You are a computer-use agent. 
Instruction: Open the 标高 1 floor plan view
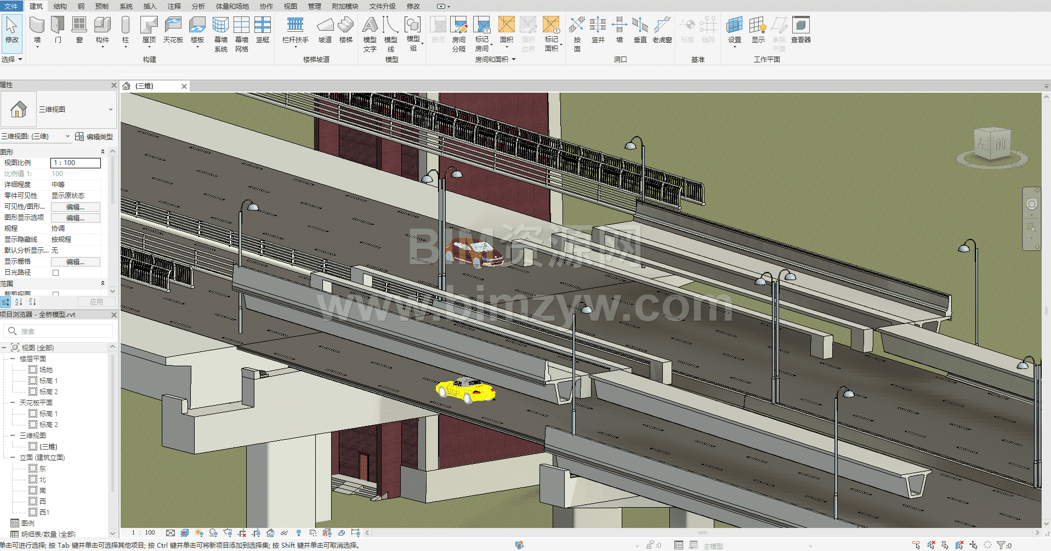48,380
